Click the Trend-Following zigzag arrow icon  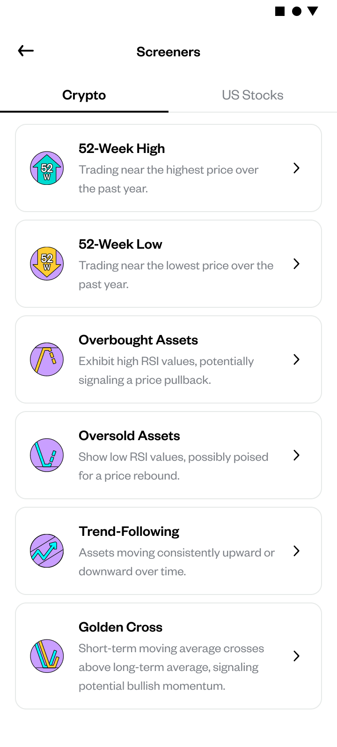[x=47, y=551]
